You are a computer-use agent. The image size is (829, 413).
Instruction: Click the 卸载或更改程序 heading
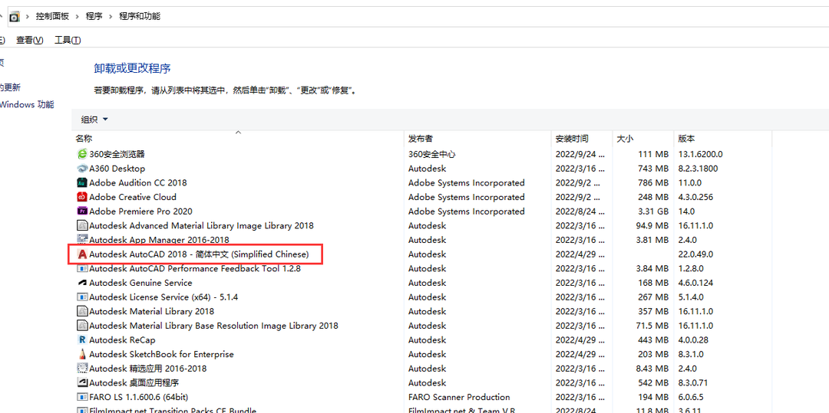[x=132, y=68]
